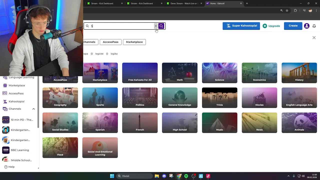Select the AccessPass filter chip
Viewport: 320px width, 180px height.
(110, 42)
